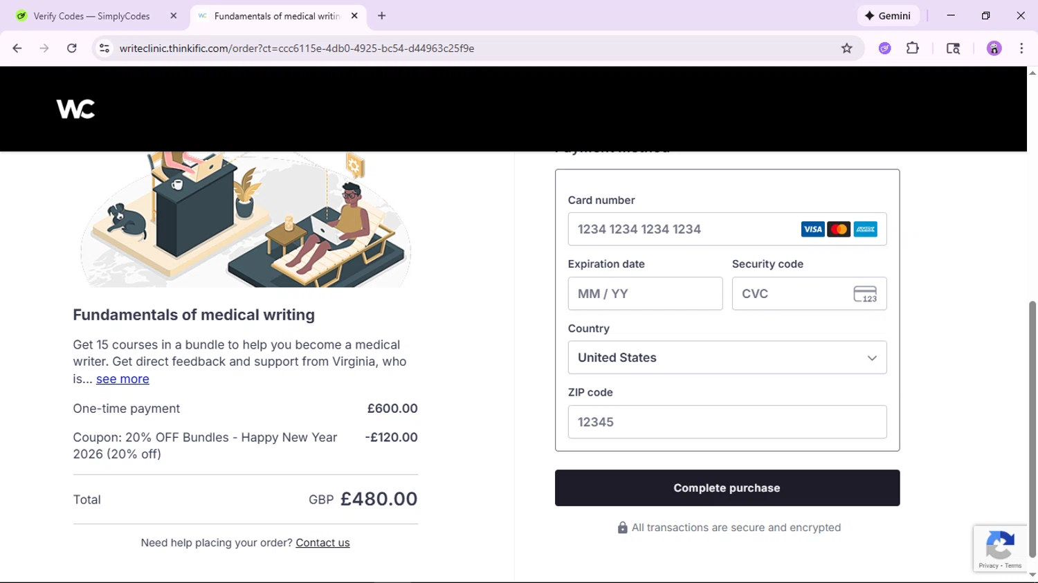Bookmark this page with star icon
The height and width of the screenshot is (583, 1038).
click(846, 48)
